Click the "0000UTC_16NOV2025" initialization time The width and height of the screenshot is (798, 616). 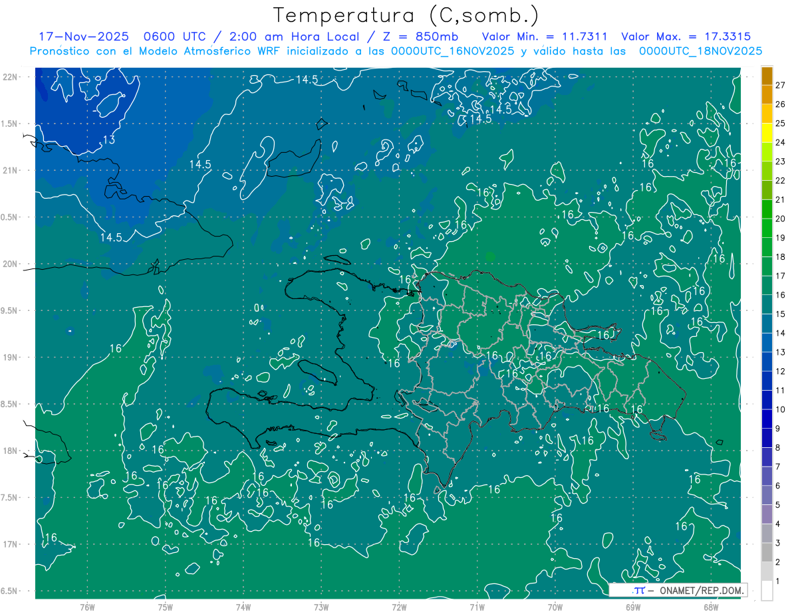[452, 51]
